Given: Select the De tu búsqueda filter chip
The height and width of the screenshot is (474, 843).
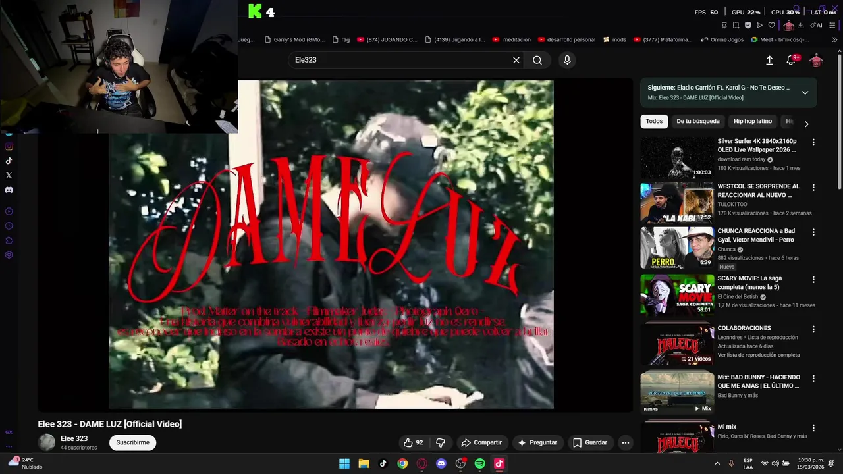Looking at the screenshot, I should click(x=697, y=121).
